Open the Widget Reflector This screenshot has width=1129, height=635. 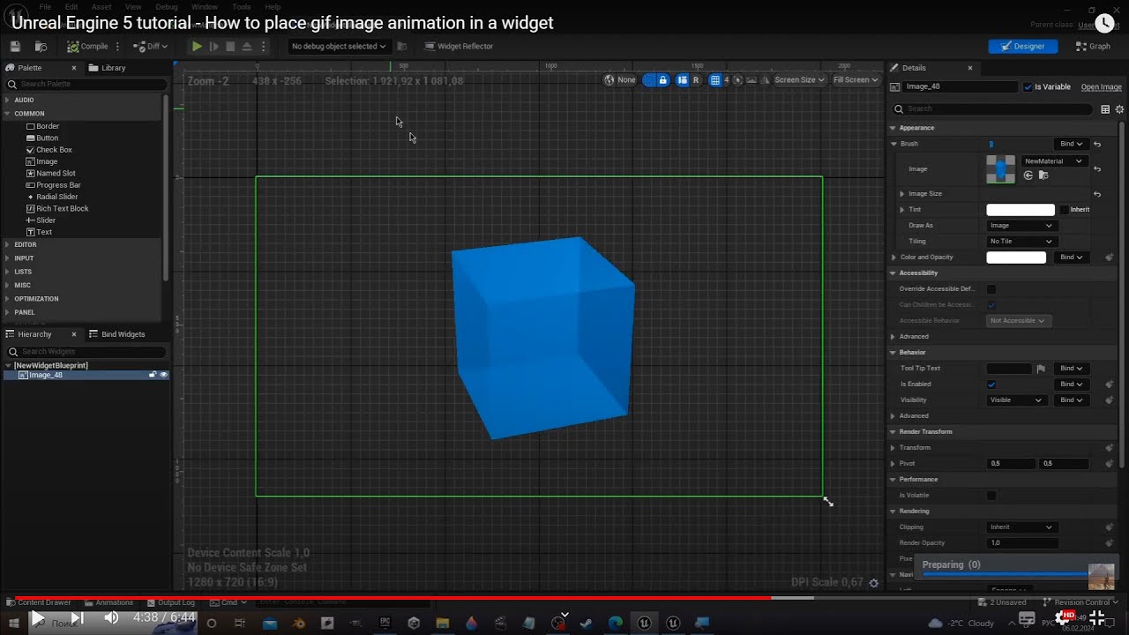459,46
